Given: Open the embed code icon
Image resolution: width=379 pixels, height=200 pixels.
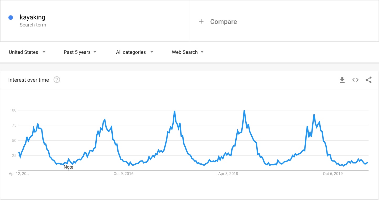Looking at the screenshot, I should click(355, 80).
